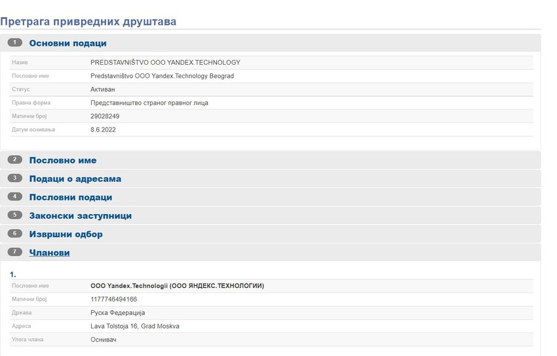The width and height of the screenshot is (557, 356).
Task: Click the company name PREDSTAVNIŠTVO OOO YANDEX.TECHNOLOGY
Action: pyautogui.click(x=165, y=63)
